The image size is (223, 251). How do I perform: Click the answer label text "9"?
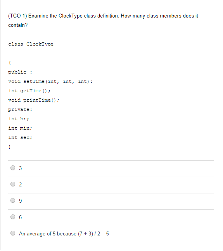pyautogui.click(x=20, y=201)
